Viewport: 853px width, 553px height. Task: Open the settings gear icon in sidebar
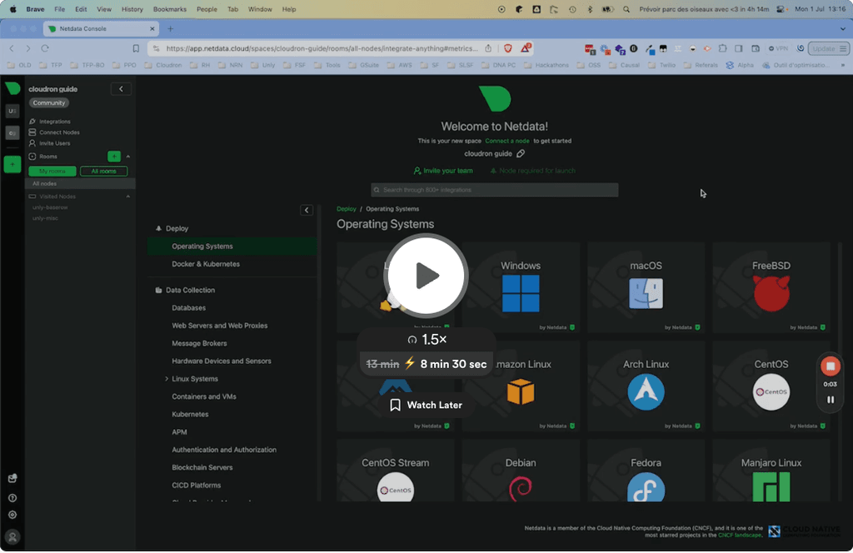pos(12,515)
